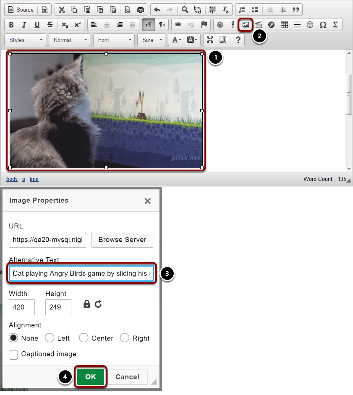Screen dimensions: 353x395
Task: Click the Image toolbar icon
Action: pyautogui.click(x=246, y=25)
